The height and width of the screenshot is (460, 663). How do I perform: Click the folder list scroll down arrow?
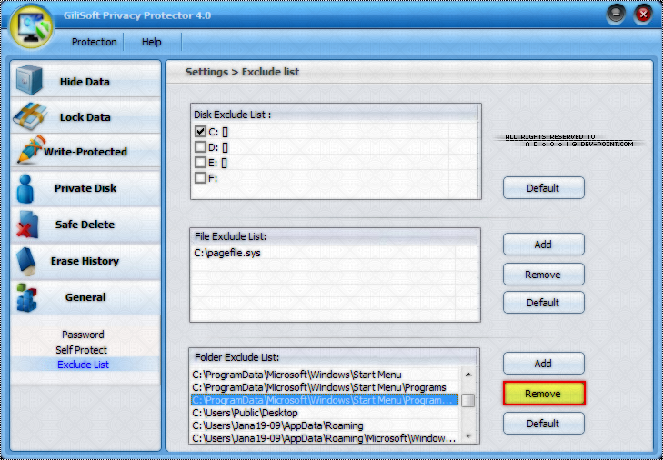[468, 435]
